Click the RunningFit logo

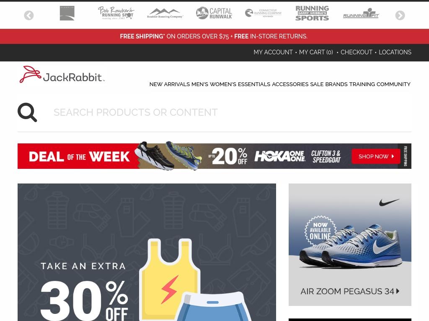(x=361, y=13)
